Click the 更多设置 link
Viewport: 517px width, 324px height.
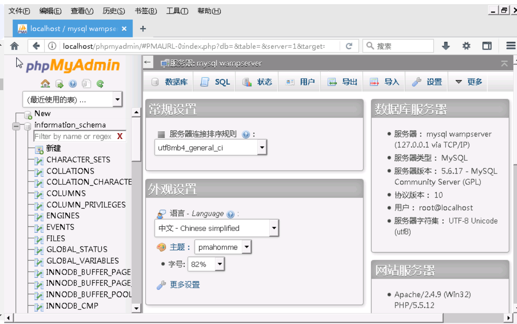[185, 285]
